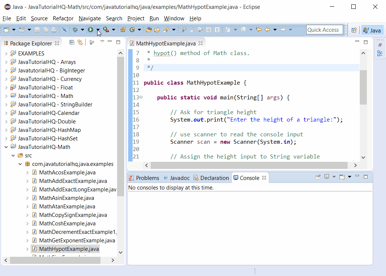Click the Restore view icon in right trim
386x276 pixels.
380,45
